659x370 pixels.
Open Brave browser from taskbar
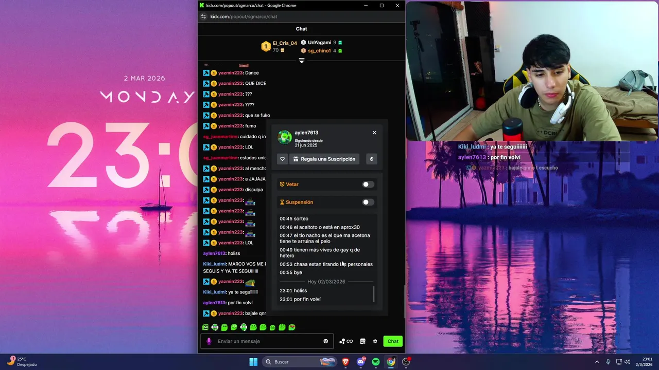(345, 362)
